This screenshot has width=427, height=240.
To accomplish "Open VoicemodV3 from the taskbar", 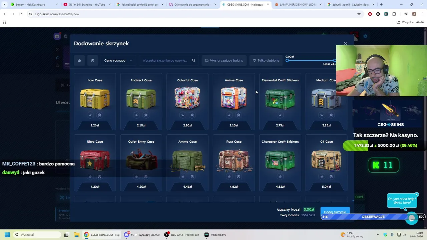I will [215, 235].
